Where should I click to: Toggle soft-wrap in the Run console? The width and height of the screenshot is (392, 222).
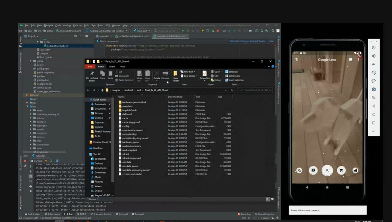coord(30,176)
